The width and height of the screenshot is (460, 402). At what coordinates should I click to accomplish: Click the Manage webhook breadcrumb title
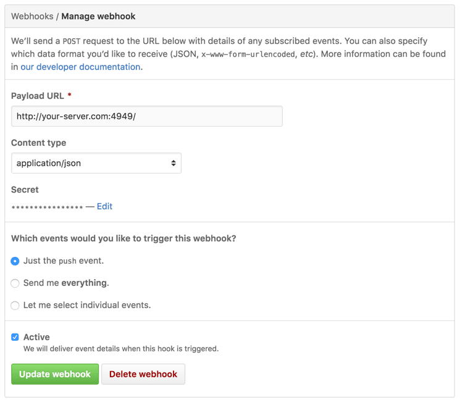click(98, 16)
